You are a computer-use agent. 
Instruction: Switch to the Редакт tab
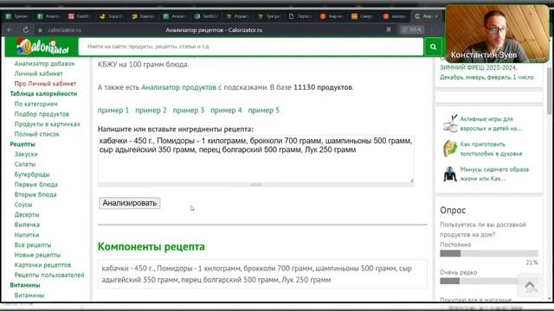pos(237,16)
